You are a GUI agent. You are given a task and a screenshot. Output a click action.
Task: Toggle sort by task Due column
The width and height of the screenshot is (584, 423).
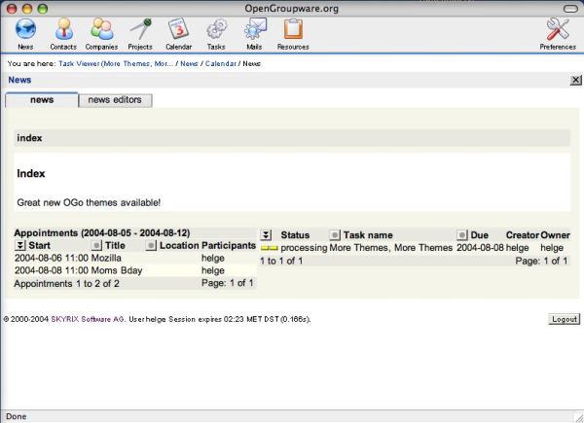pyautogui.click(x=462, y=235)
